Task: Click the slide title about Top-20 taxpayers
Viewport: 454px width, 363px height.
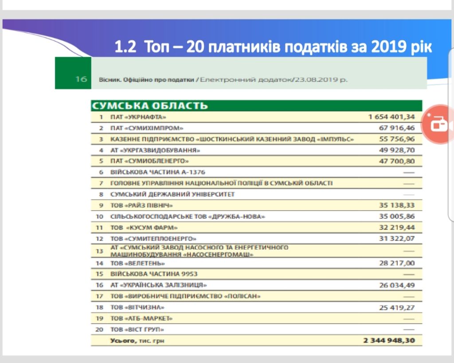Action: point(273,47)
